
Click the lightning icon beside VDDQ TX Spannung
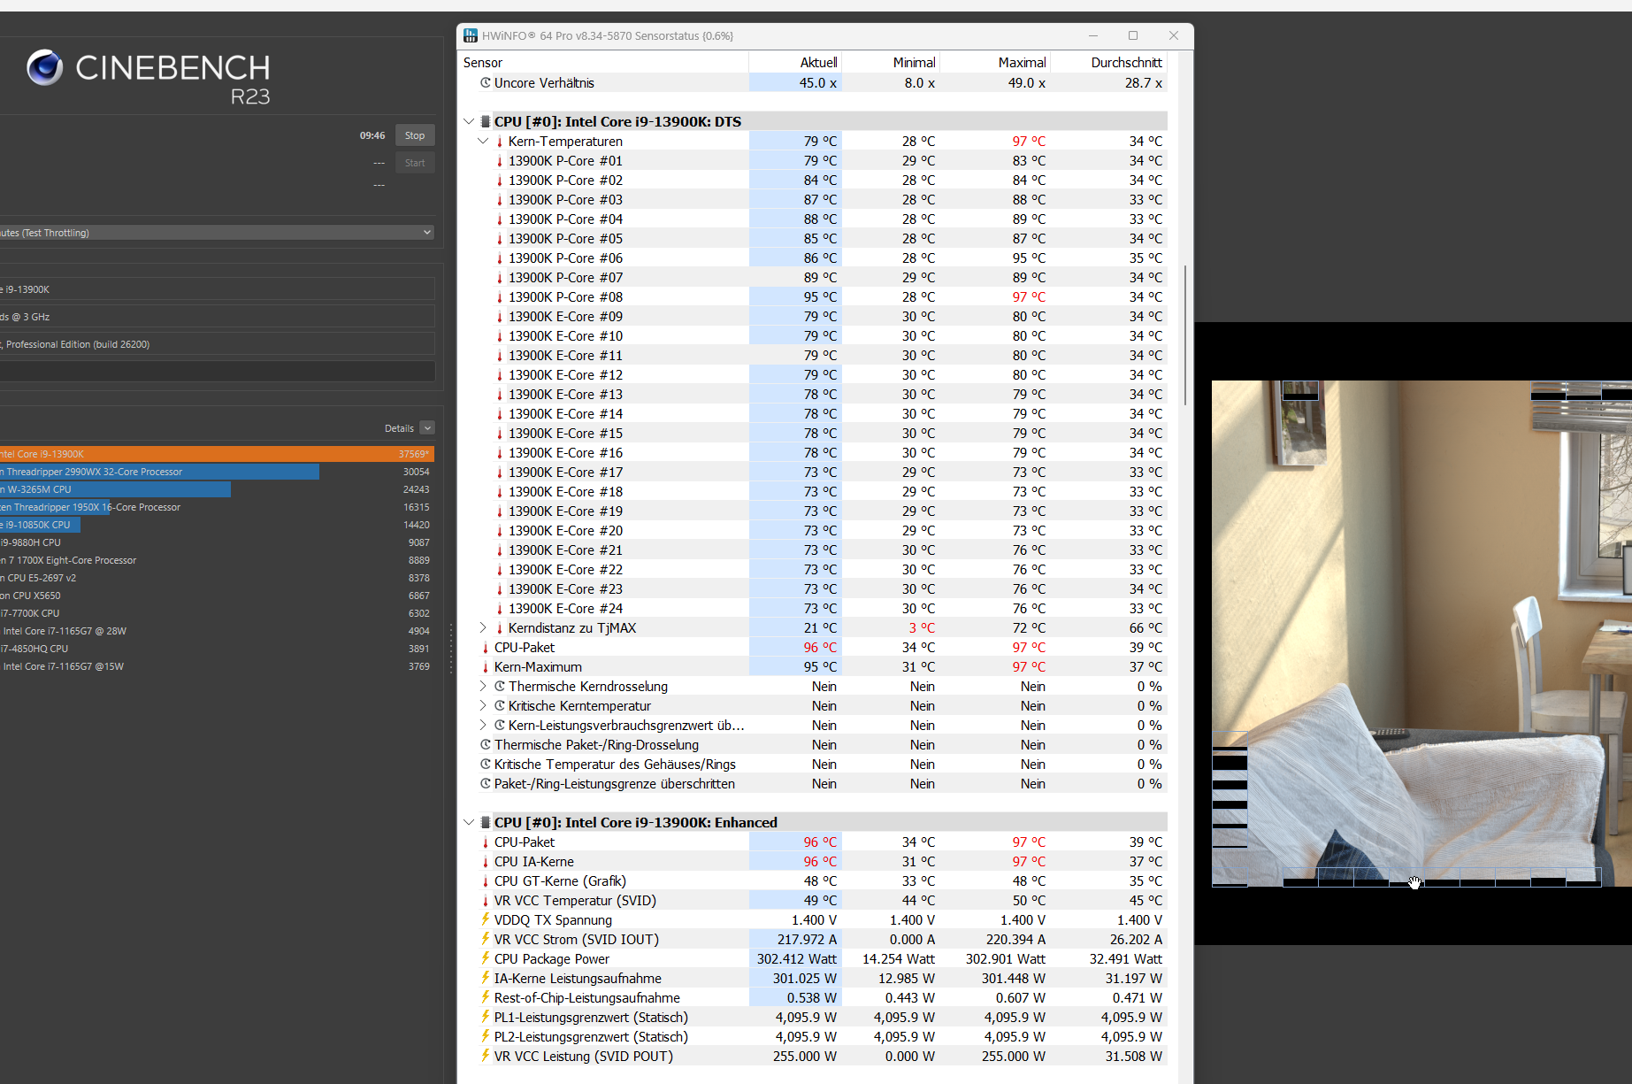point(486,919)
